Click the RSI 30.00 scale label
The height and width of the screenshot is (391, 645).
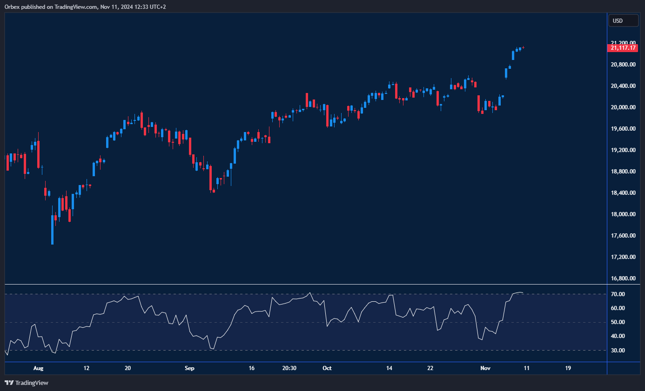618,351
